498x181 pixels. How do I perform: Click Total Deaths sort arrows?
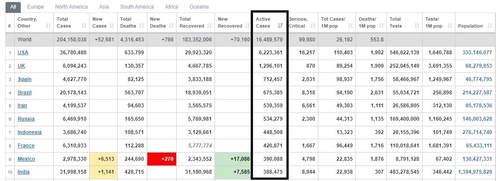click(142, 26)
